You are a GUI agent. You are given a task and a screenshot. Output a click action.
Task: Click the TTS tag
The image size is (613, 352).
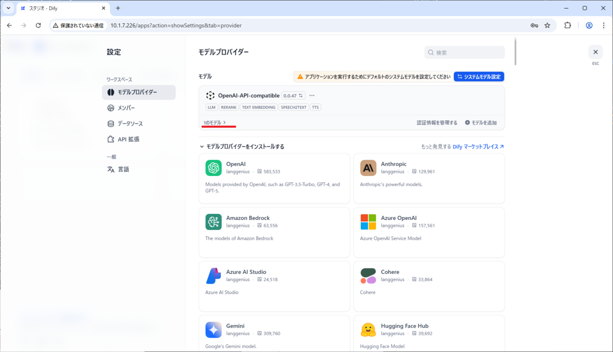tap(315, 108)
